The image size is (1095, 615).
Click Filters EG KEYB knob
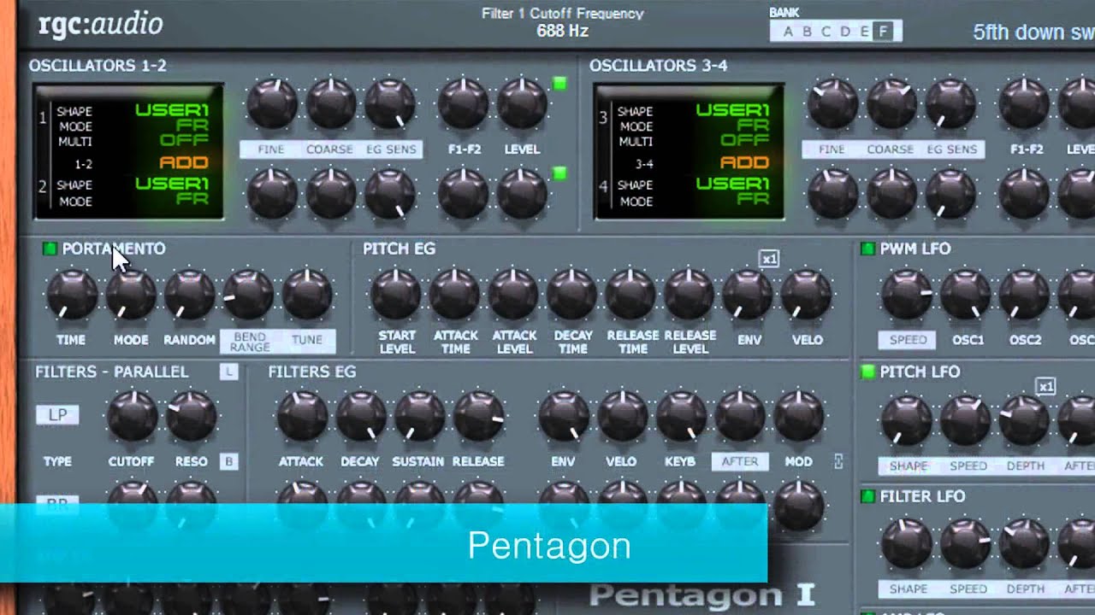(x=682, y=416)
